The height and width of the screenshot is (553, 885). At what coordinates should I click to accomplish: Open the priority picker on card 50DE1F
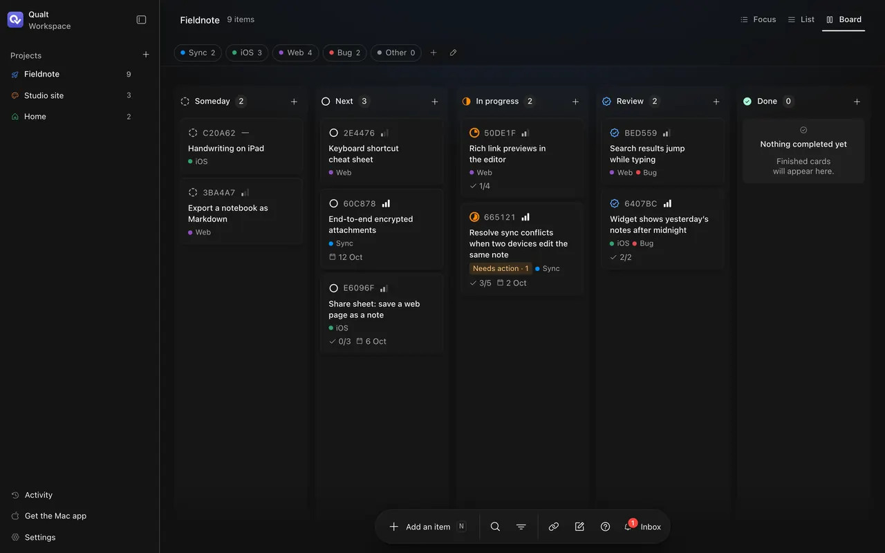(525, 133)
